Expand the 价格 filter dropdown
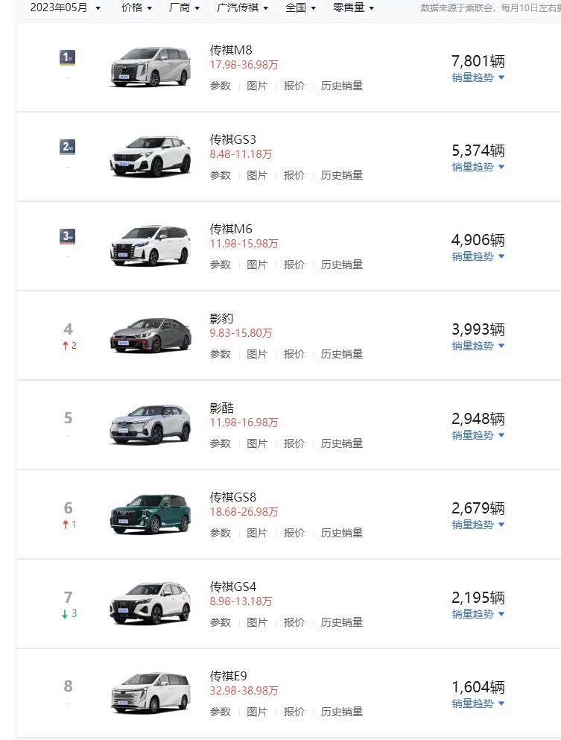561x740 pixels. [x=136, y=8]
